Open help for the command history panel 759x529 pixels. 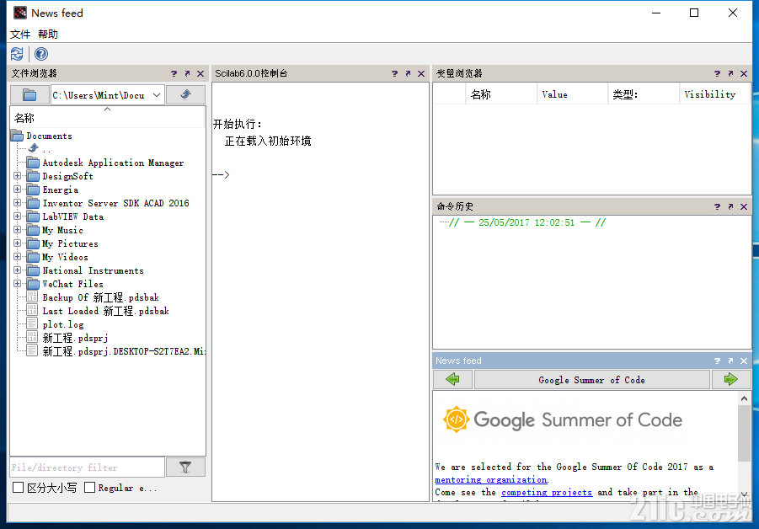717,206
